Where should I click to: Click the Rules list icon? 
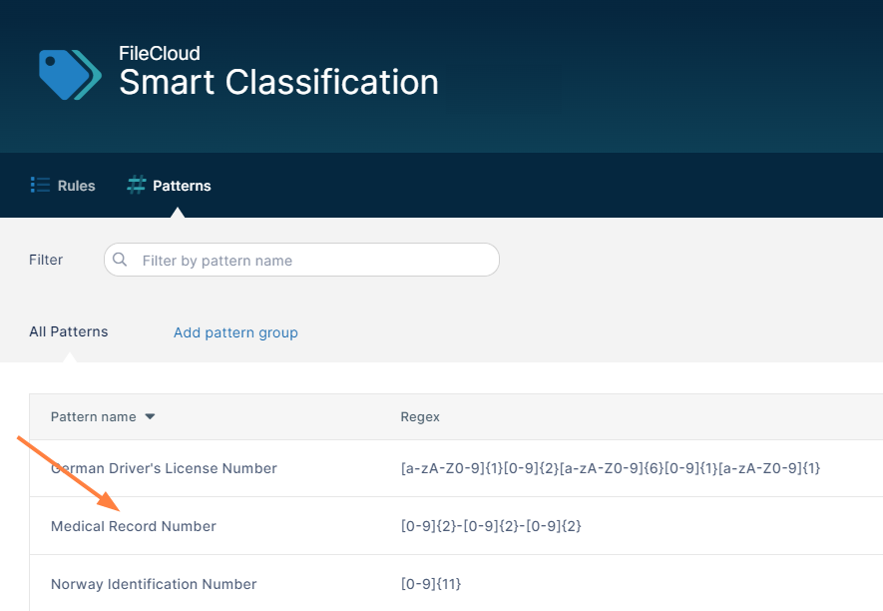pyautogui.click(x=40, y=185)
